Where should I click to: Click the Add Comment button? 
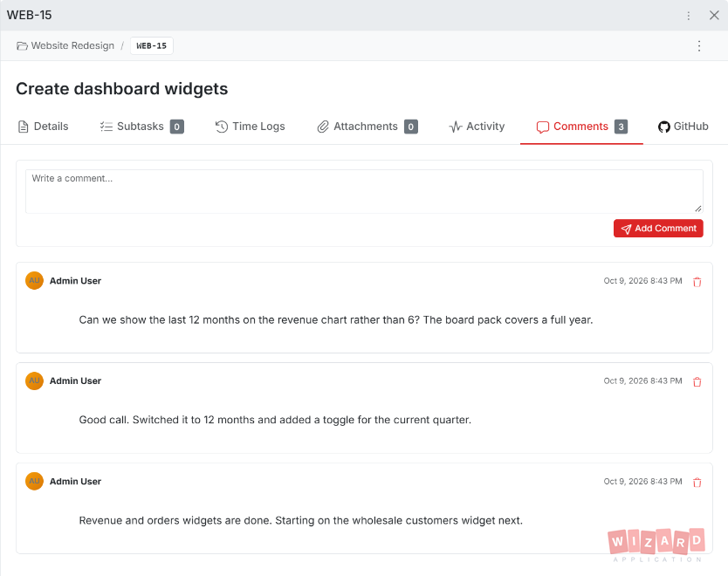pos(658,229)
